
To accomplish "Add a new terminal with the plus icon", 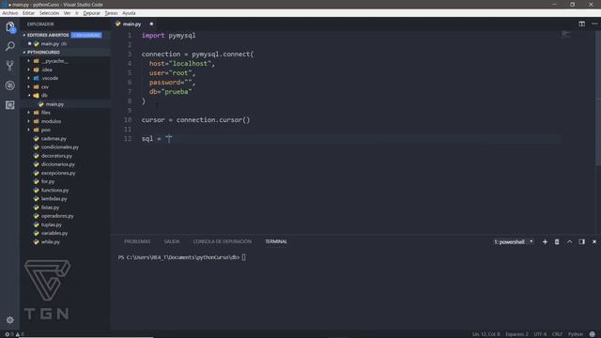I will tap(545, 242).
